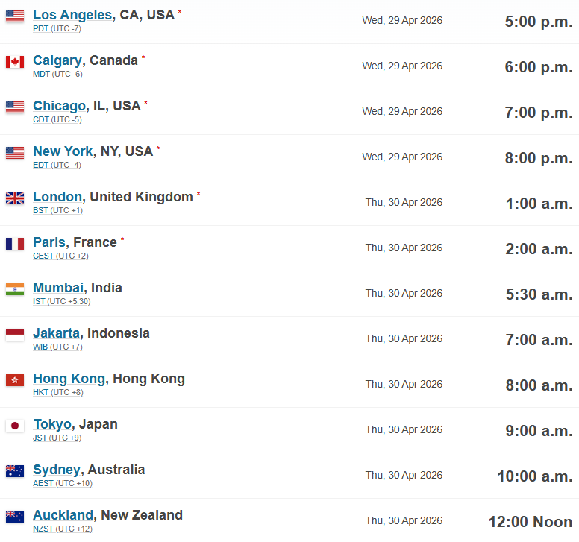This screenshot has width=579, height=542.
Task: Click the DST asterisk next to Paris, France
Action: pos(122,239)
